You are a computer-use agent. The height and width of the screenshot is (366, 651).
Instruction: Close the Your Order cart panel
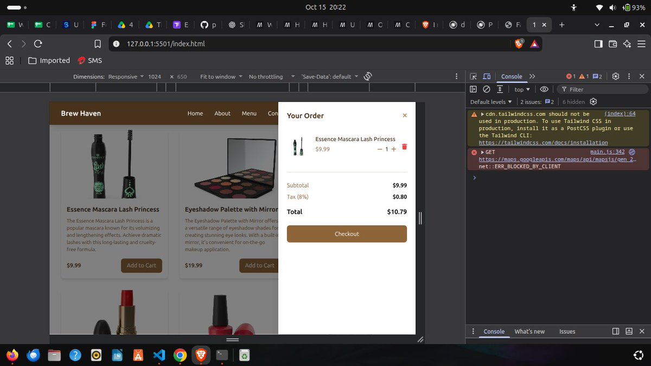click(x=405, y=115)
